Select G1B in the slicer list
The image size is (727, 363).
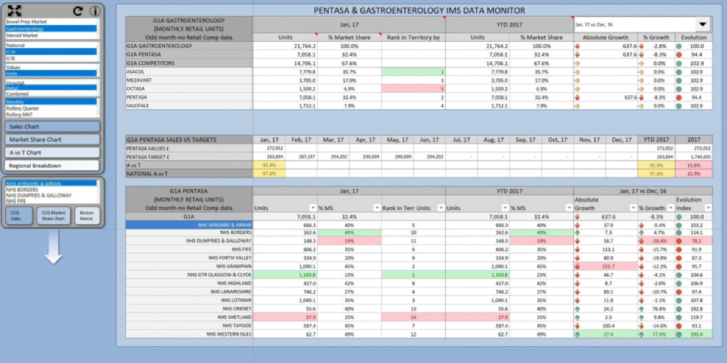tap(51, 58)
